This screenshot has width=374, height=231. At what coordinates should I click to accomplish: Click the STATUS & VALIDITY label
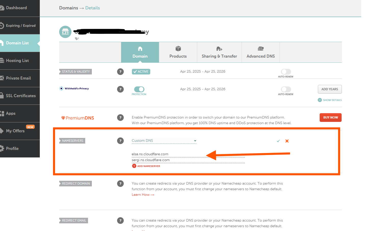76,72
